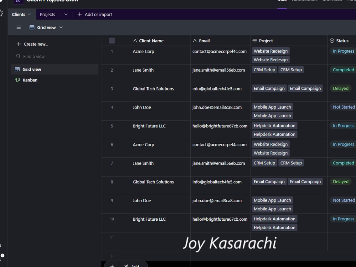Click the search magnifier icon in Find a view
This screenshot has height=267, width=356.
[19, 56]
